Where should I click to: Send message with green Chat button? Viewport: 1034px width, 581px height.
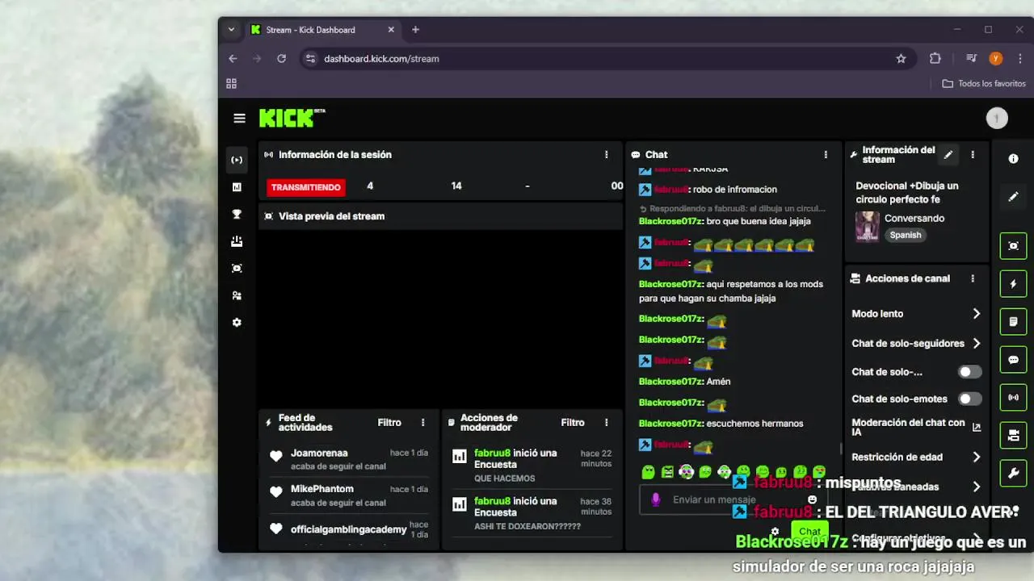coord(809,532)
